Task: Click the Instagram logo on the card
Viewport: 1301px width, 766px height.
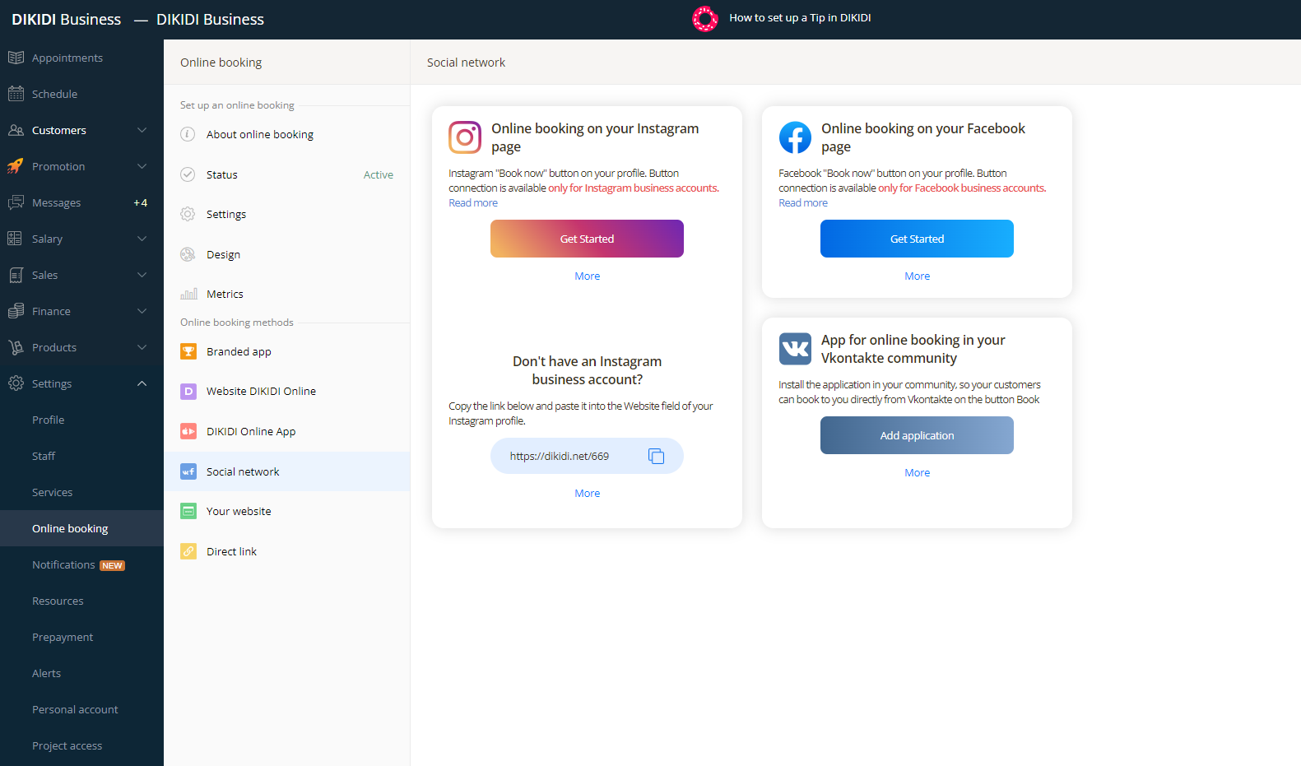Action: (x=465, y=137)
